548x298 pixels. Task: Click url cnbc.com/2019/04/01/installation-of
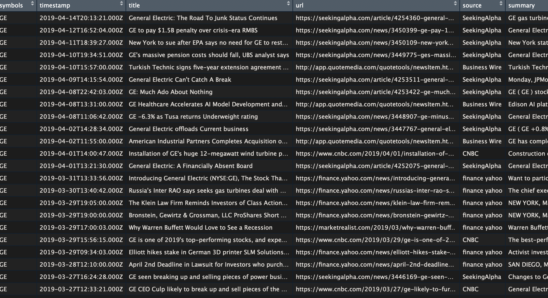click(375, 154)
